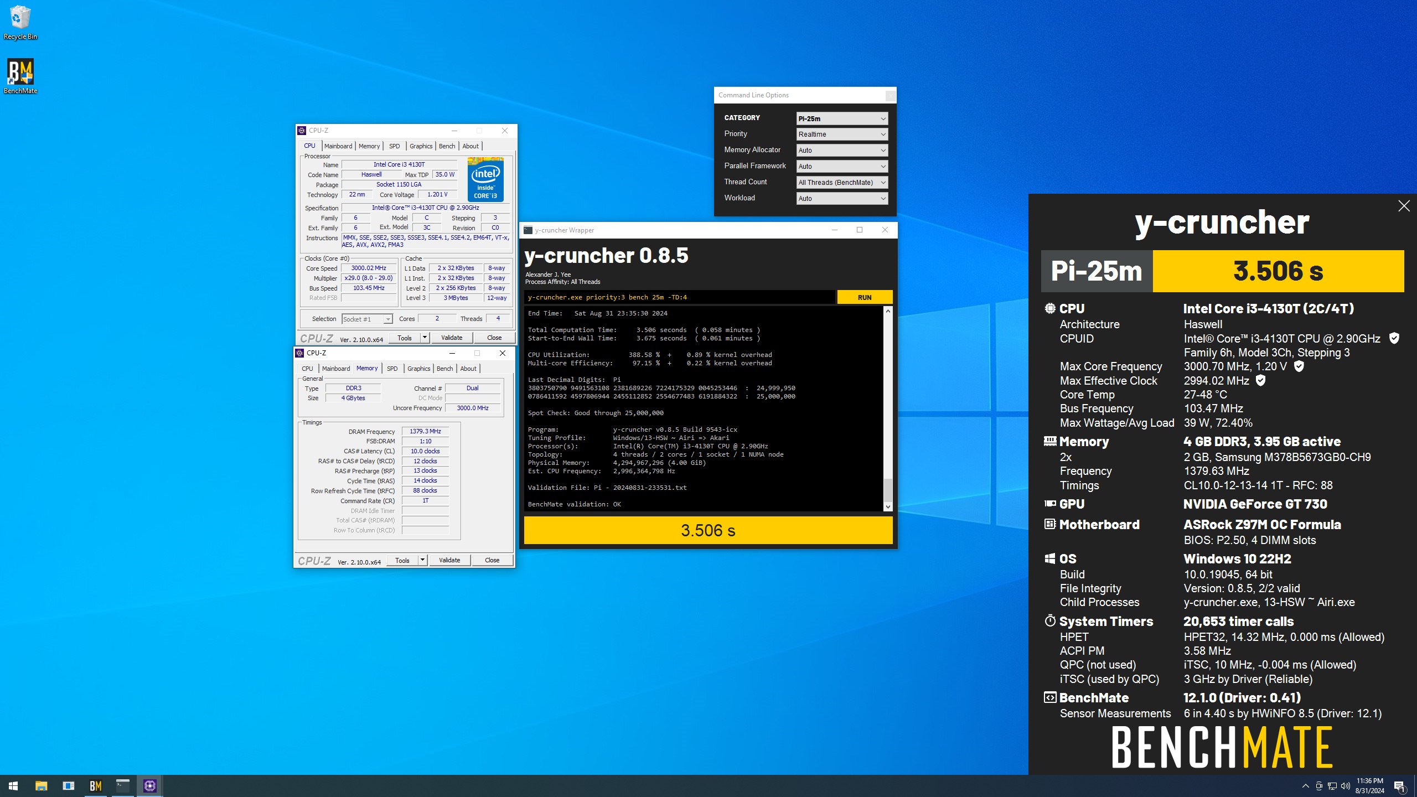
Task: Click the Windows Start button
Action: click(13, 785)
